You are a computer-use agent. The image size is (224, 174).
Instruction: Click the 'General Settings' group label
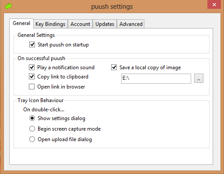pyautogui.click(x=36, y=35)
